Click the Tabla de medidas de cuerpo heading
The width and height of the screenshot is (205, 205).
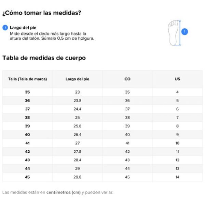[x=44, y=58]
